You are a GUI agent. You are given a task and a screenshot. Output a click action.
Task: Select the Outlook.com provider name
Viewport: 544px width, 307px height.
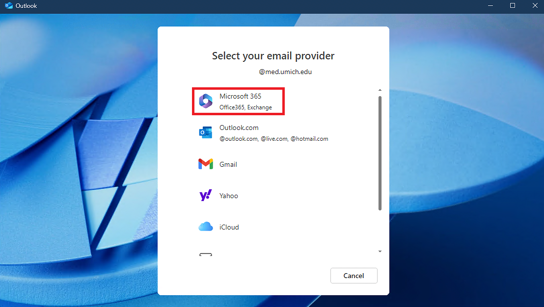tap(239, 128)
